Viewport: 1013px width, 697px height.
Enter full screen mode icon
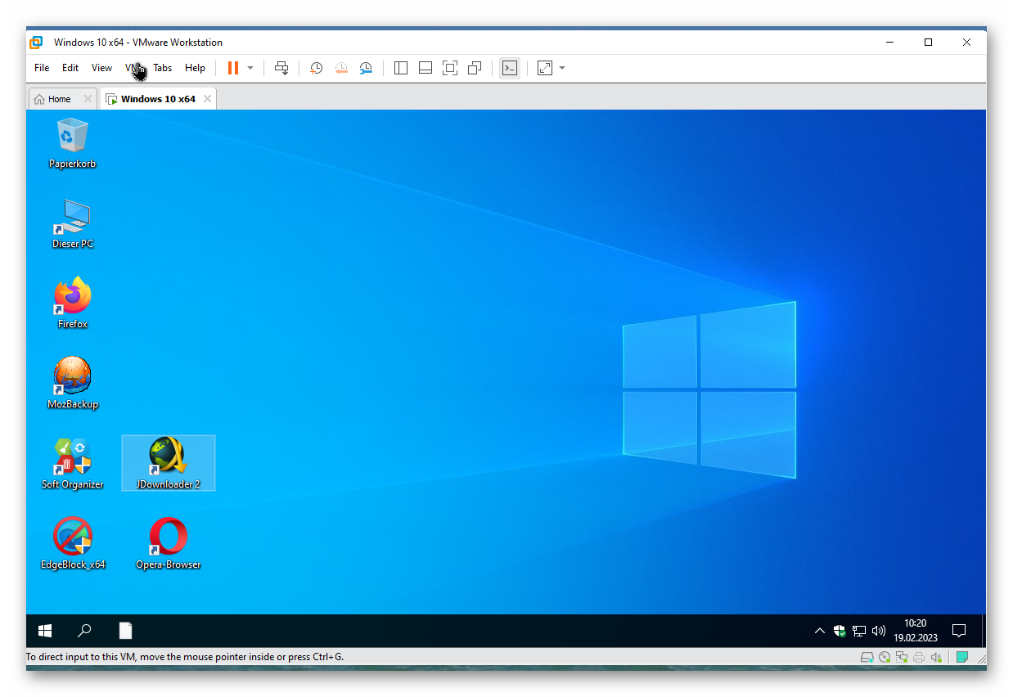coord(450,68)
